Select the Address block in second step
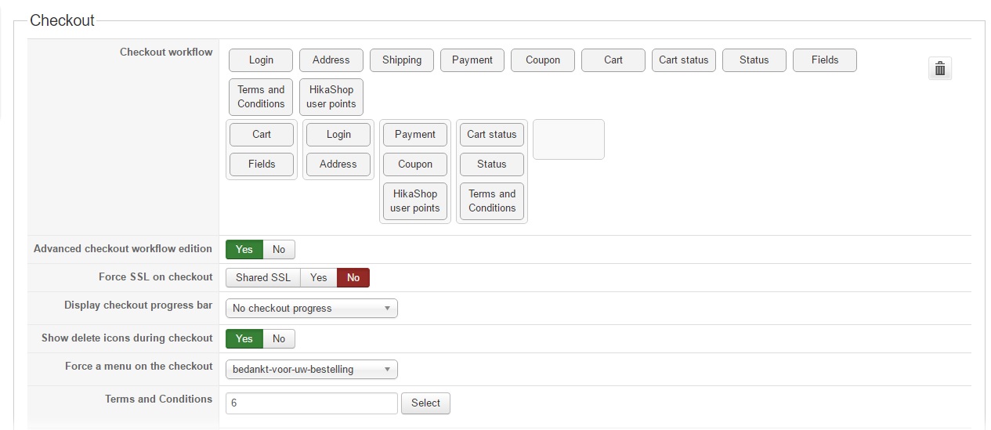The height and width of the screenshot is (430, 991). click(338, 164)
